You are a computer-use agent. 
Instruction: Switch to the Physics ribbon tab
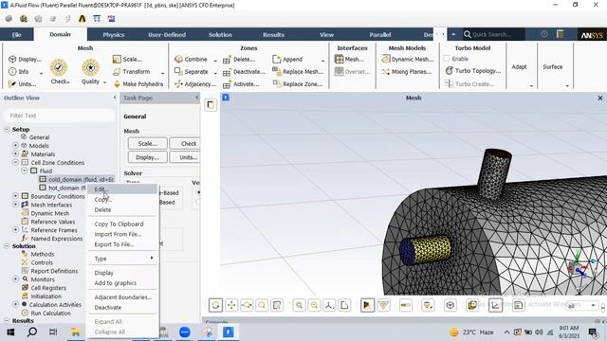(x=114, y=35)
